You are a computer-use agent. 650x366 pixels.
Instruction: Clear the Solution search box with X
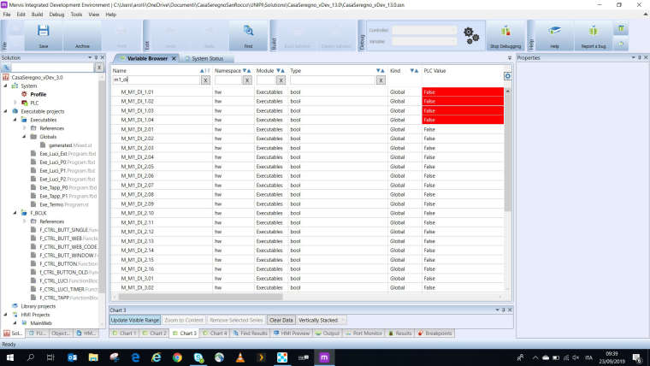point(98,68)
